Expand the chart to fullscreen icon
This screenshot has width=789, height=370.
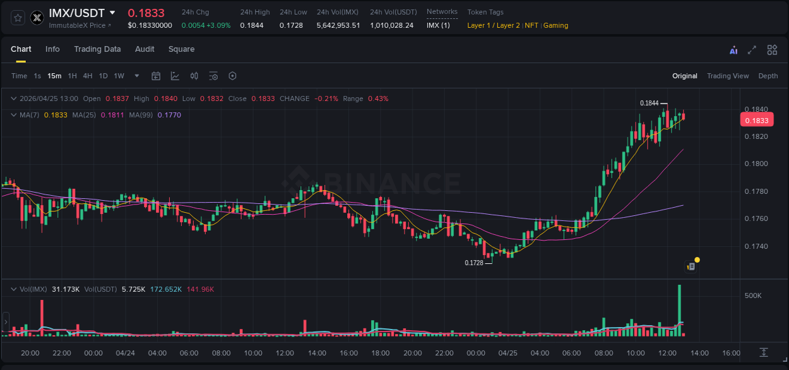click(752, 50)
